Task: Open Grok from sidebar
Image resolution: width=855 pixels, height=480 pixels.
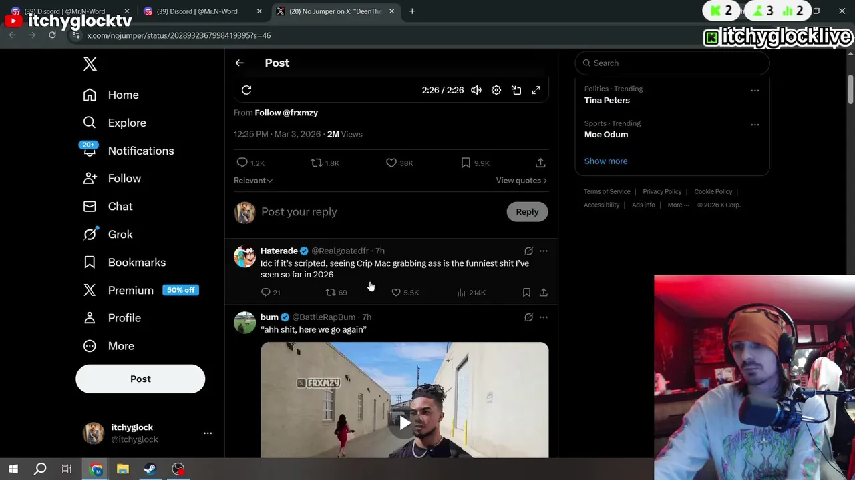Action: point(108,235)
